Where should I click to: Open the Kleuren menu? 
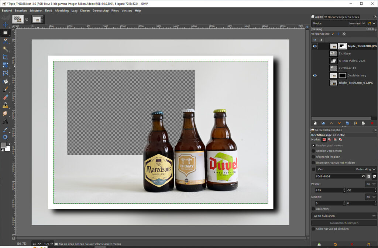[x=85, y=11]
